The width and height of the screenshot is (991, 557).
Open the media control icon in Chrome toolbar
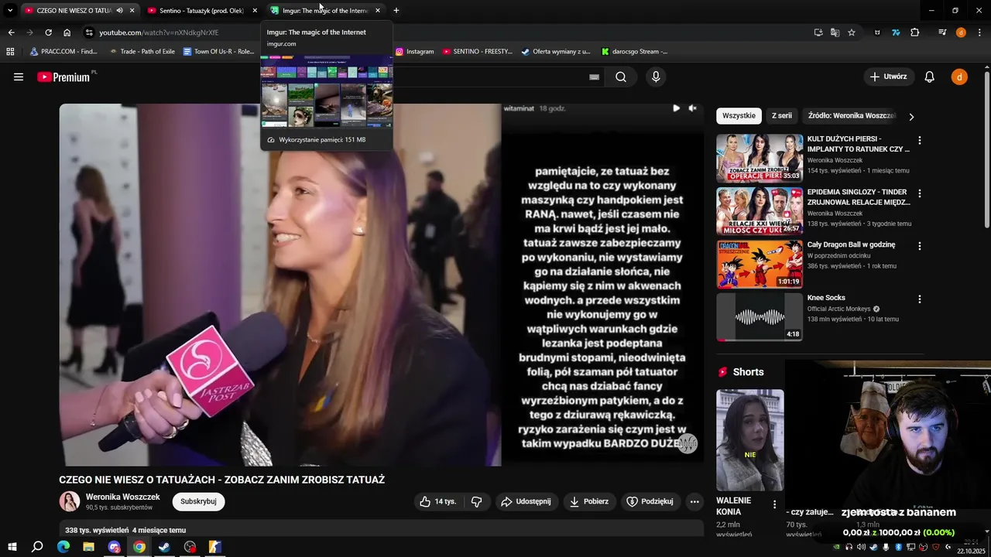(942, 32)
